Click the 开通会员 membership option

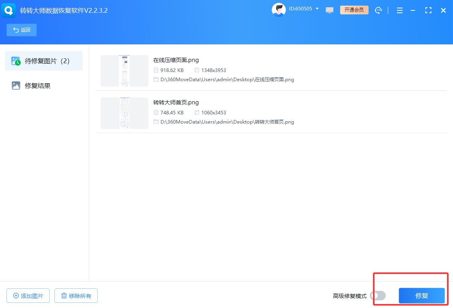pos(354,10)
